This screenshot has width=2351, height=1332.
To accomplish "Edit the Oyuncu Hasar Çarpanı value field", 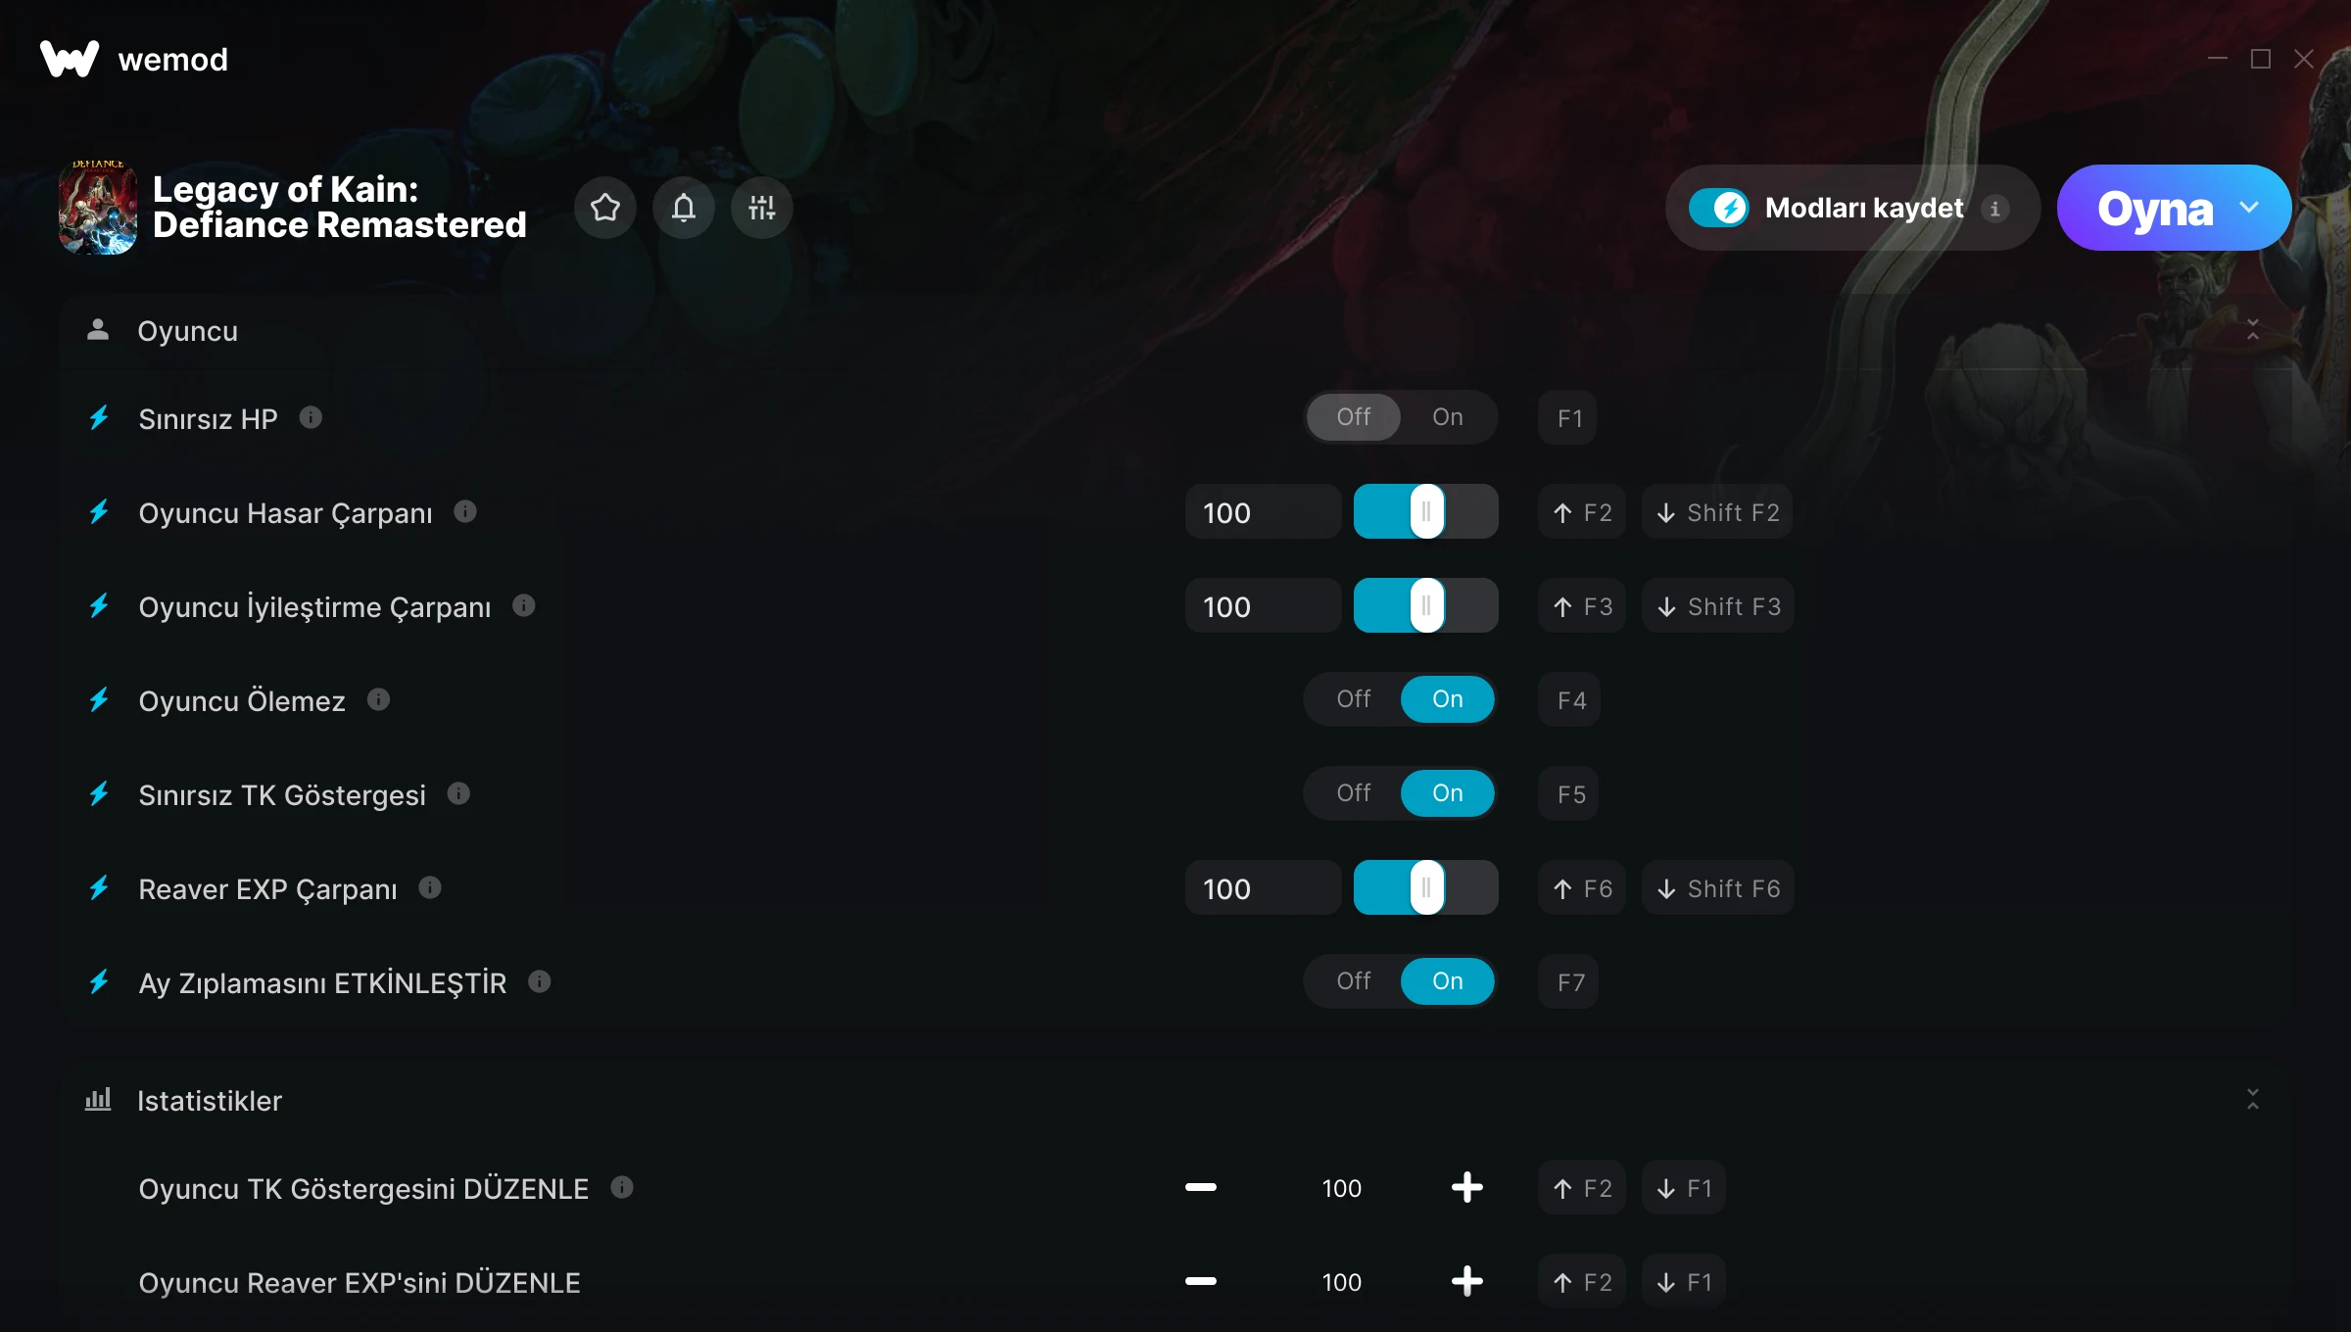I will pos(1264,511).
